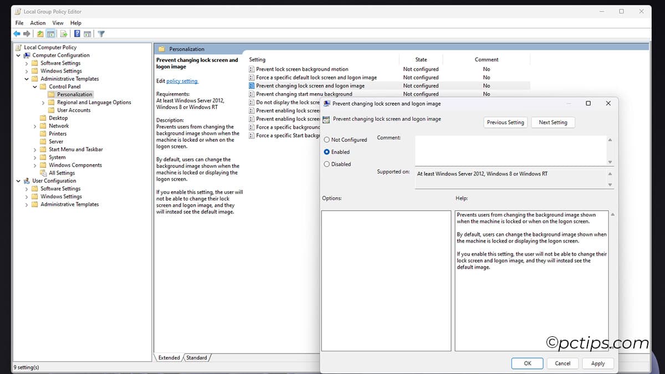Switch to the Standard tab
665x374 pixels.
pos(197,357)
